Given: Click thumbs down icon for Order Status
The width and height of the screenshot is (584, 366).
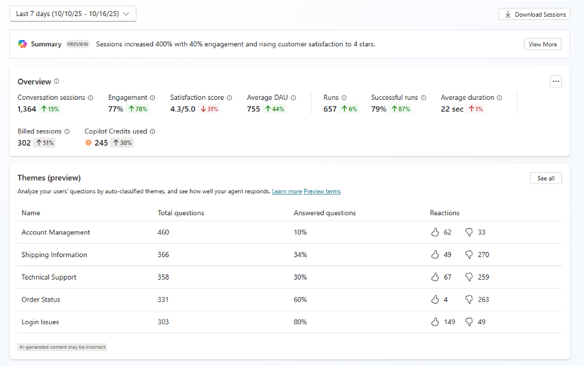Looking at the screenshot, I should [469, 300].
